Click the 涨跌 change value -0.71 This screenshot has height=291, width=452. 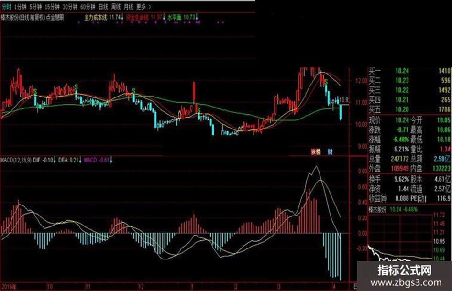coord(402,129)
